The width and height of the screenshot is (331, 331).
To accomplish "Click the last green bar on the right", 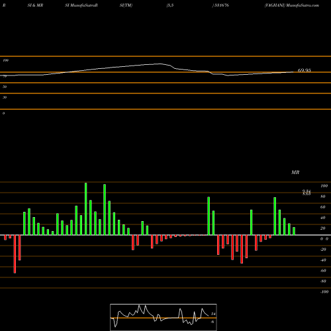I will click(x=294, y=231).
